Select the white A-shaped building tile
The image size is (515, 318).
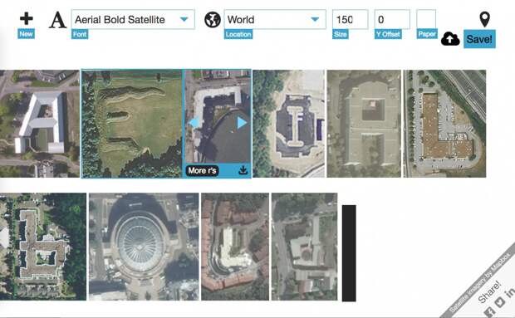[x=39, y=124]
